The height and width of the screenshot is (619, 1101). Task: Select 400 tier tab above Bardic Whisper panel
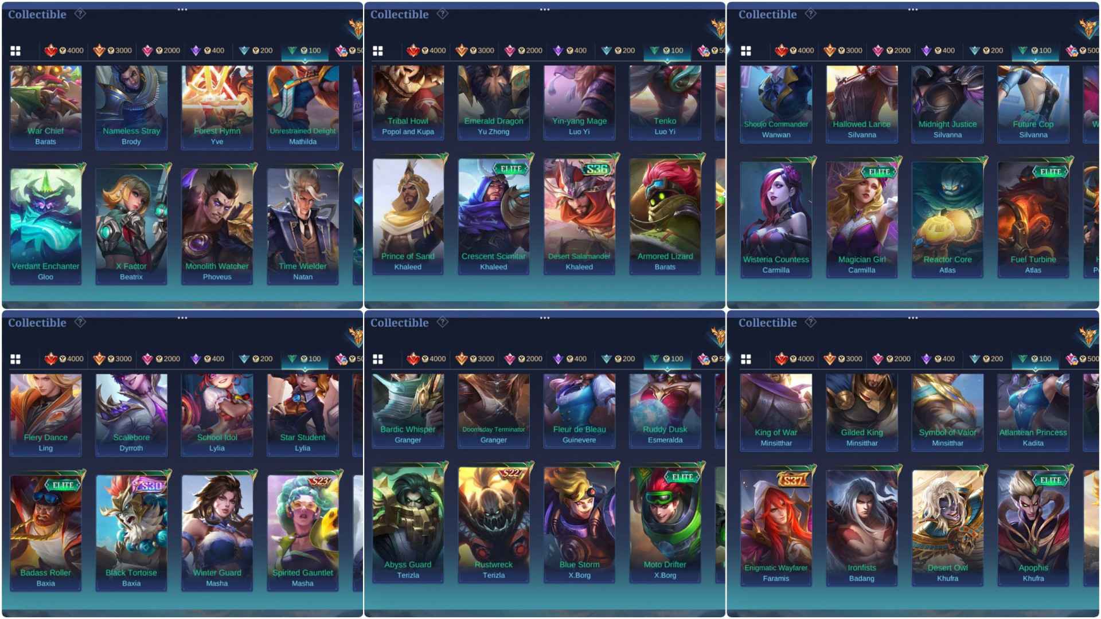(570, 359)
